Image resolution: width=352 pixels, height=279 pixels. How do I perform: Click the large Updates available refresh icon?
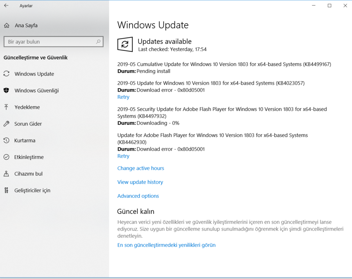pyautogui.click(x=125, y=44)
